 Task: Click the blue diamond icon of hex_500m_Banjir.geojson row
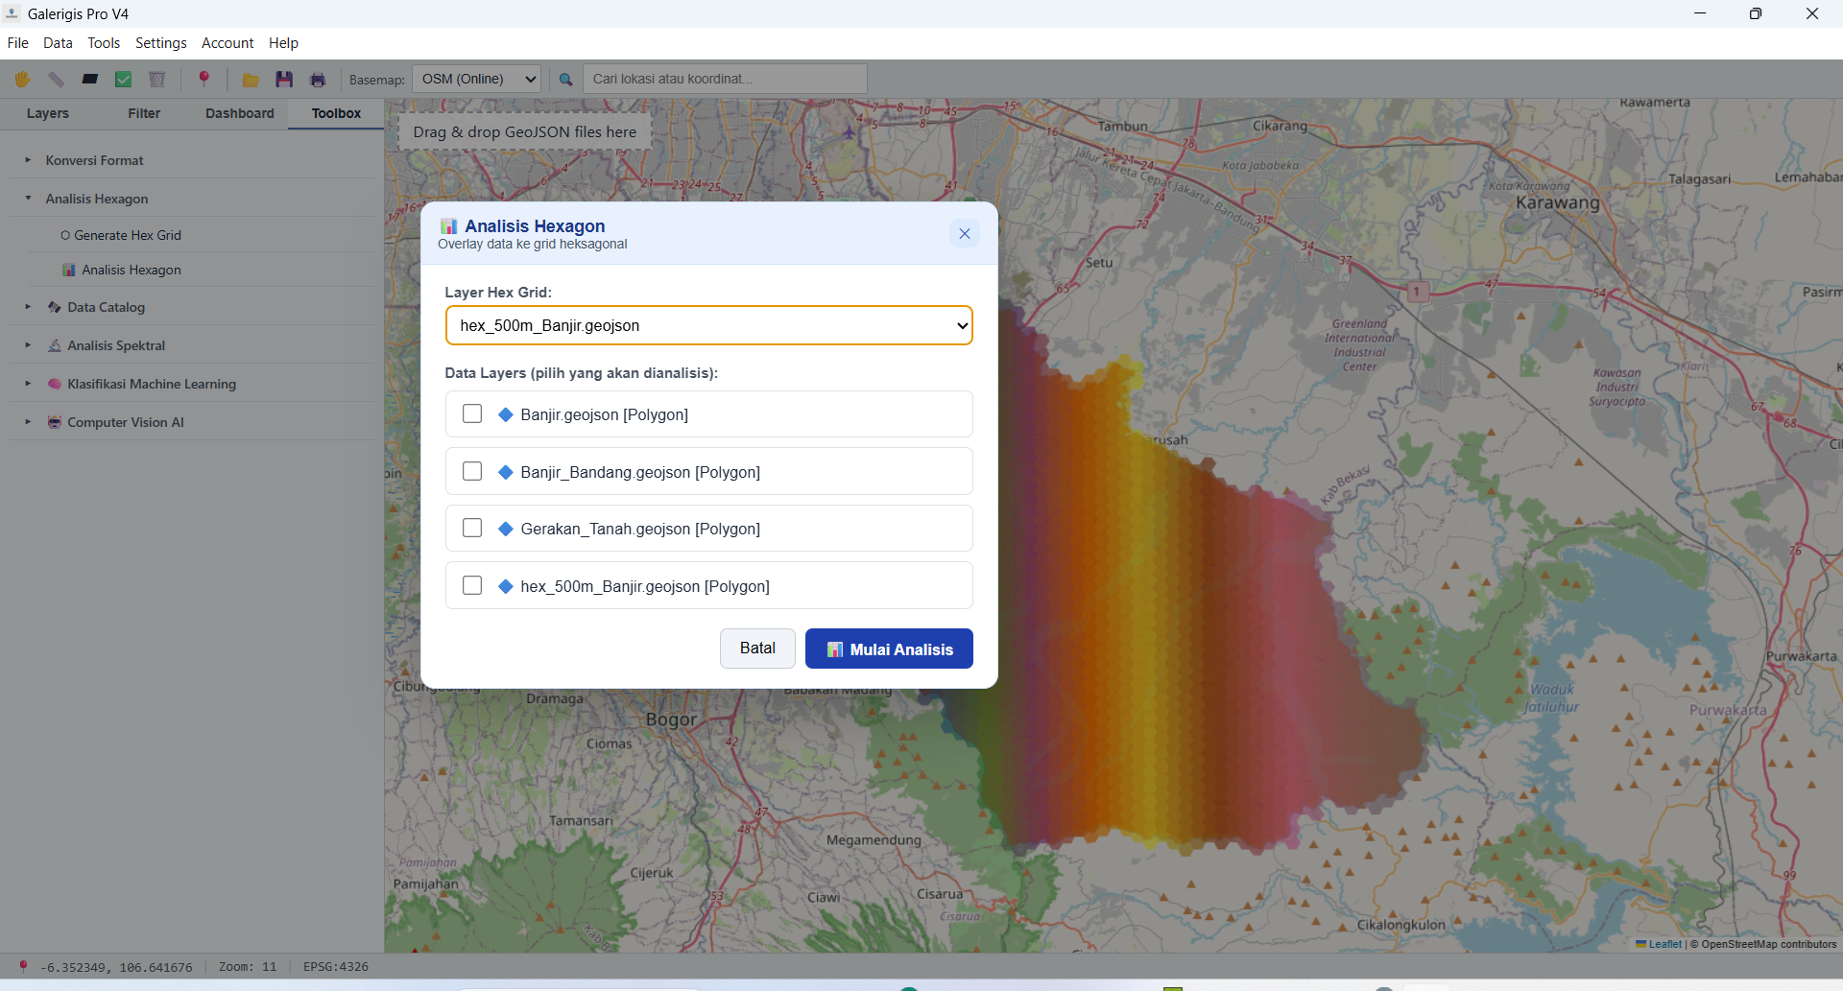[506, 586]
